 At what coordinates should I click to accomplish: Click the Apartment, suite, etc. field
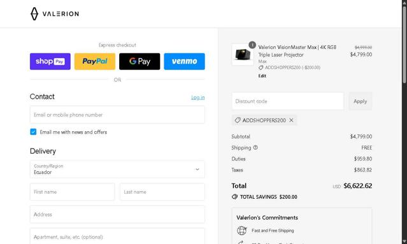(117, 236)
